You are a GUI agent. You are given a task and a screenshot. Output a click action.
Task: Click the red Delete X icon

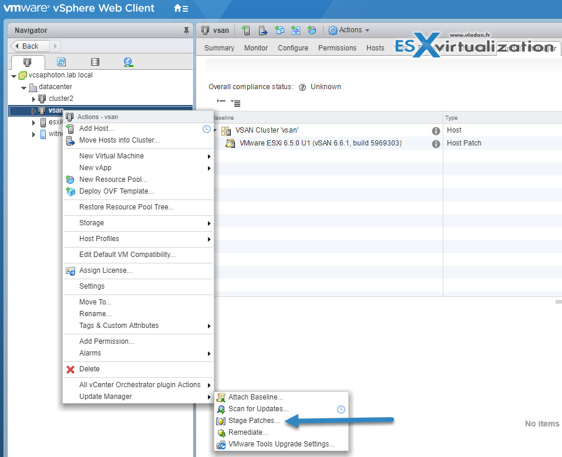click(70, 369)
